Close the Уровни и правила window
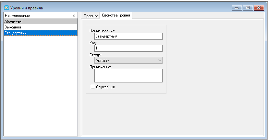 point(259,8)
